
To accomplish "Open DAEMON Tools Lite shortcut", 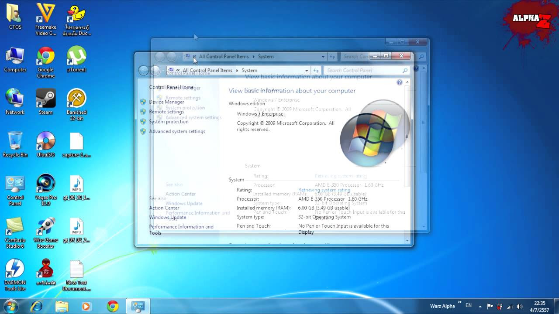I will pos(15,275).
